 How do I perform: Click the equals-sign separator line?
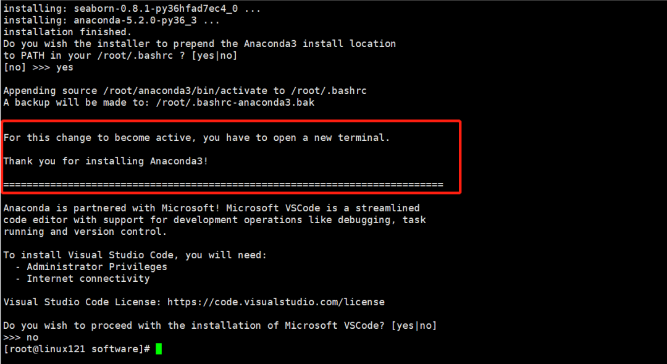pyautogui.click(x=223, y=185)
